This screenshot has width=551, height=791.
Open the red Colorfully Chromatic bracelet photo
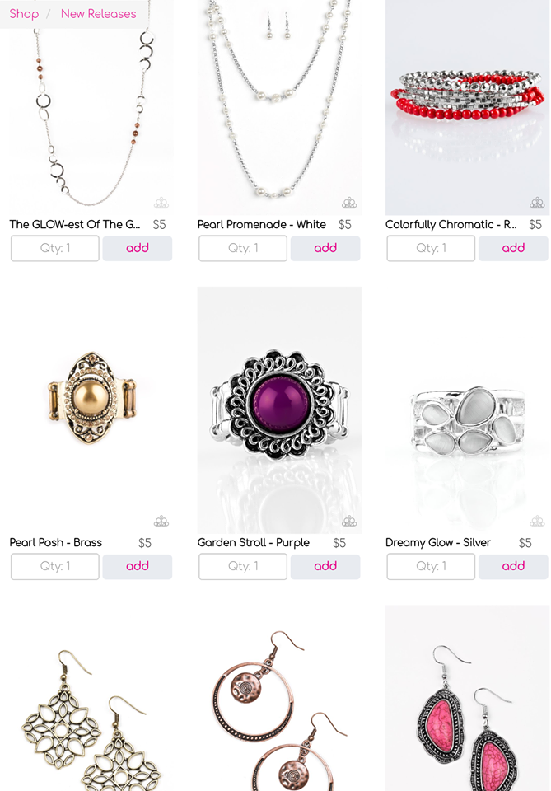coord(467,107)
